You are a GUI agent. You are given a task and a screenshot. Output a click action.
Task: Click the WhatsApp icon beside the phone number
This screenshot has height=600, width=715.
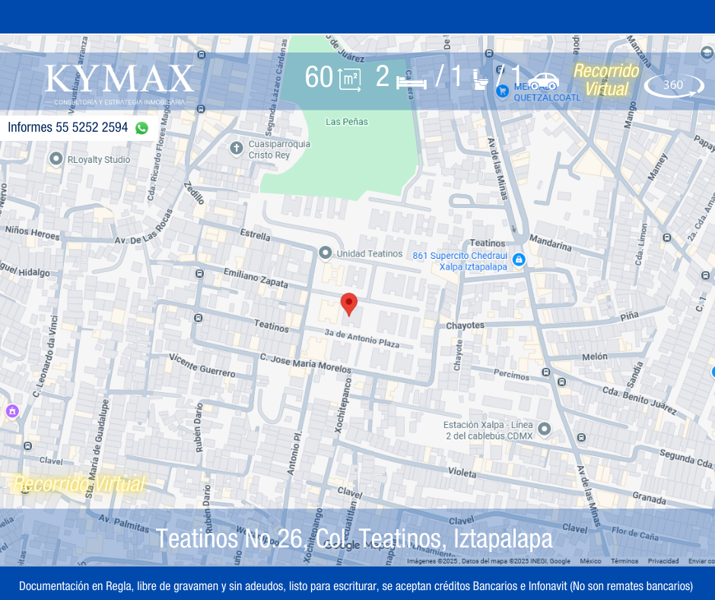click(x=141, y=128)
